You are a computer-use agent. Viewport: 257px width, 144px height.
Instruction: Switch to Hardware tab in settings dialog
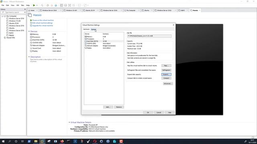click(x=86, y=29)
